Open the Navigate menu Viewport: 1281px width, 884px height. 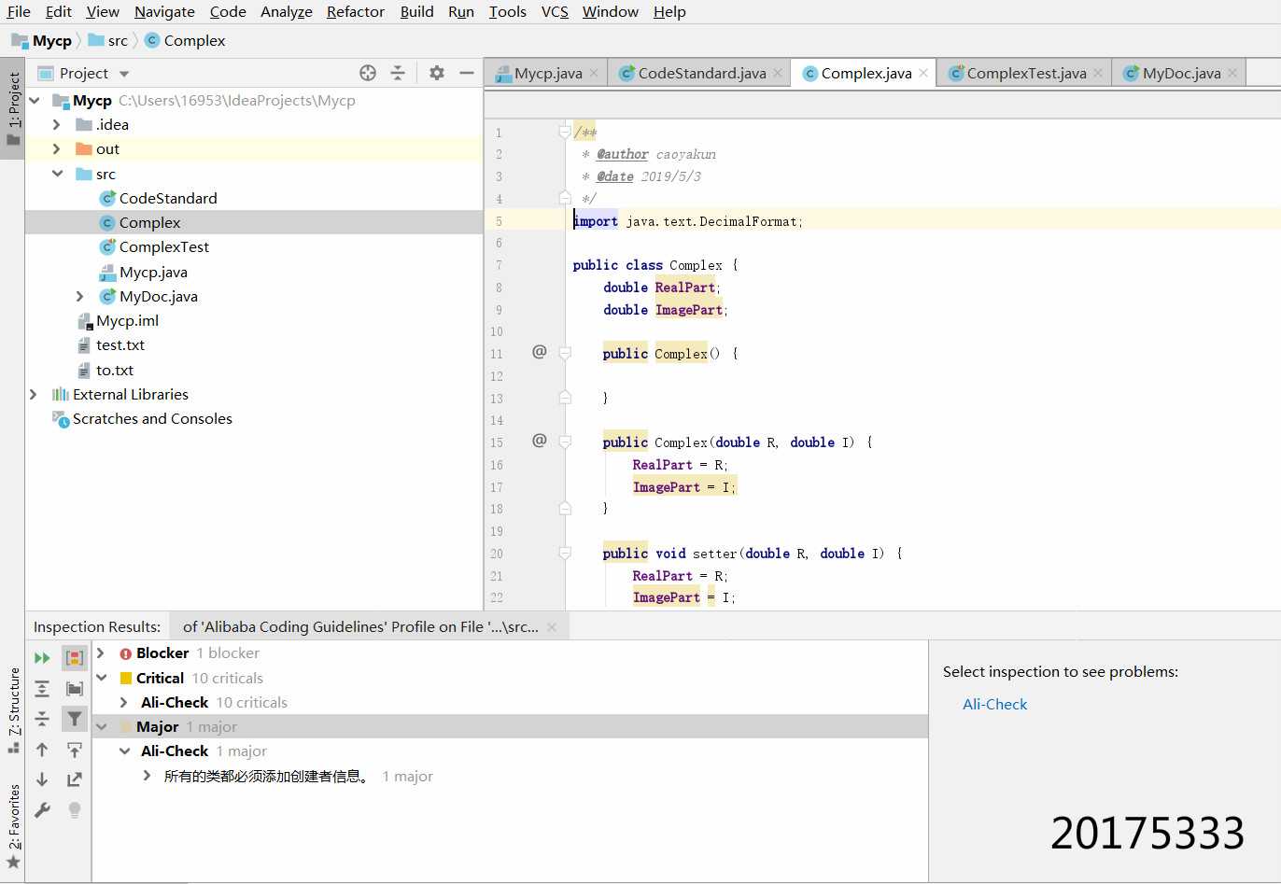tap(164, 11)
